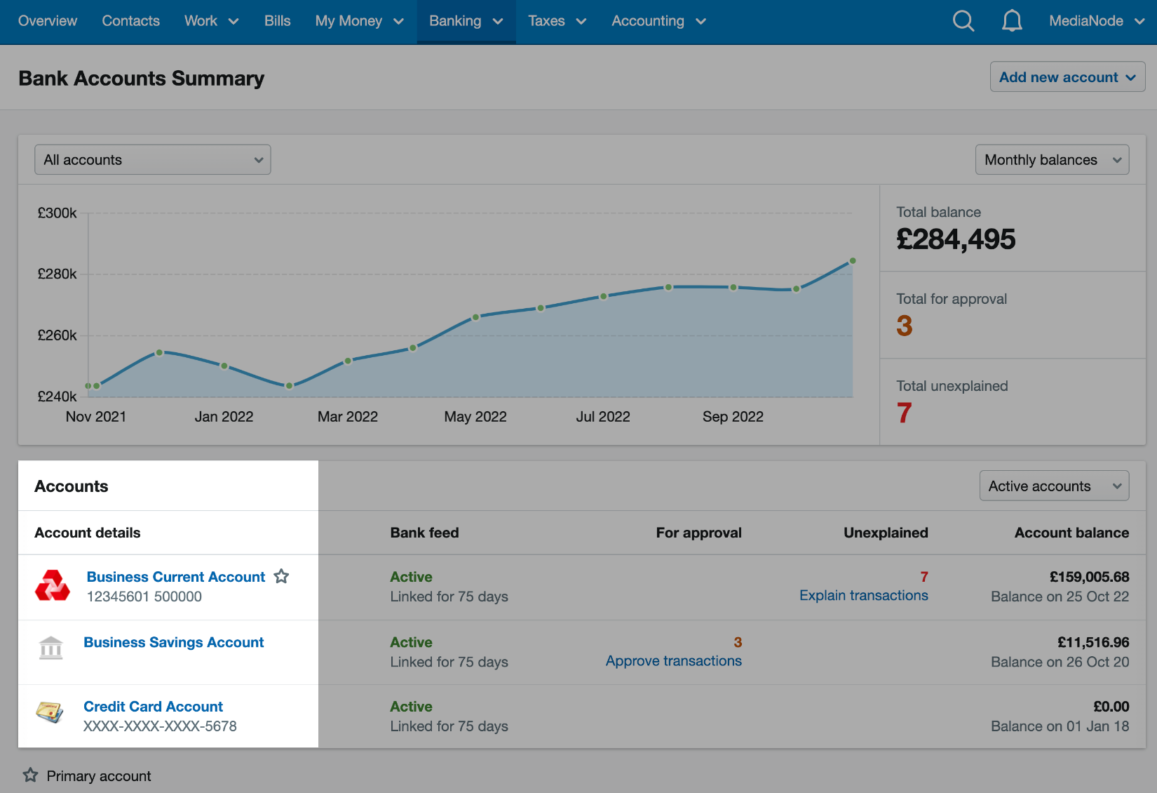The width and height of the screenshot is (1157, 793).
Task: Click the bank building icon for Savings Account
Action: click(51, 648)
